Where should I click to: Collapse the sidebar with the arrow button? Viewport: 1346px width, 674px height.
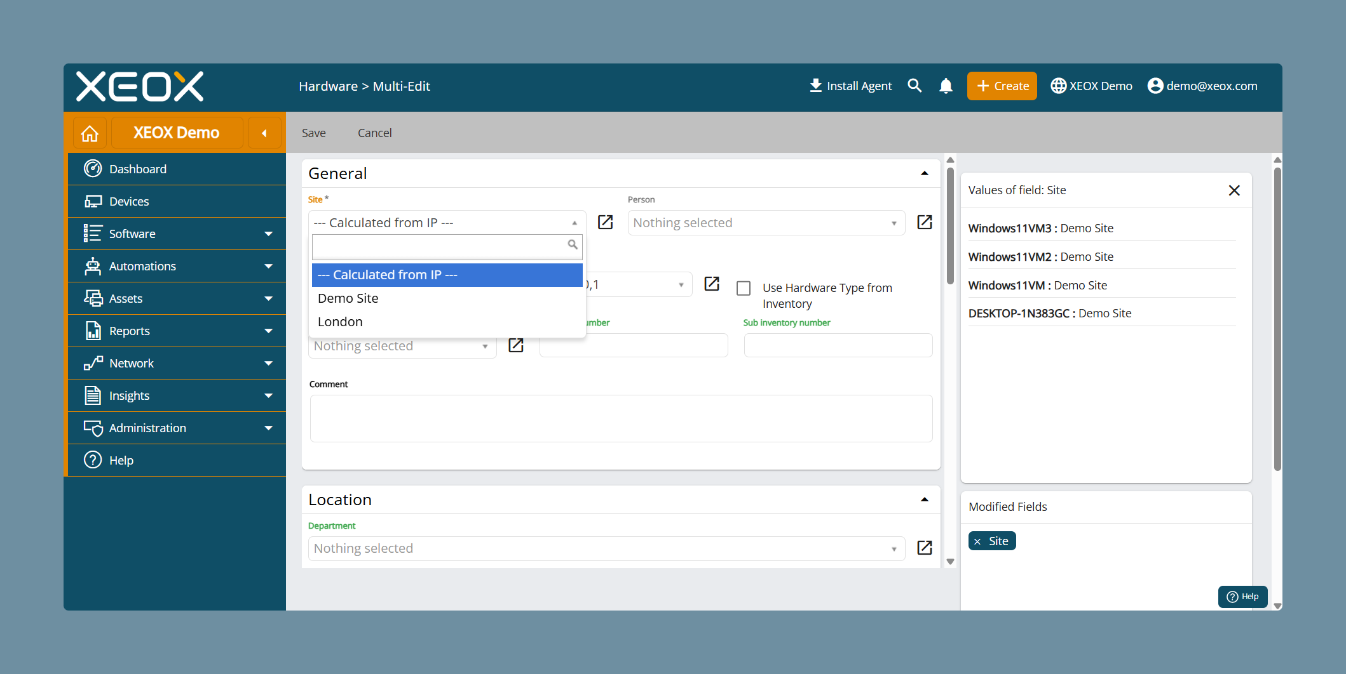[264, 133]
